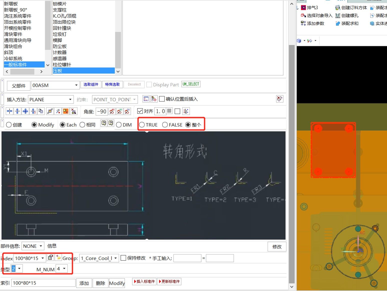
Task: Select the Each radio button
Action: point(63,125)
